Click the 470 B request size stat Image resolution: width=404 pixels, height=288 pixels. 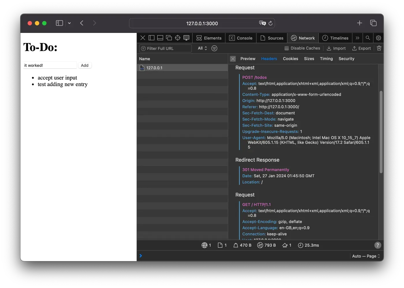click(242, 245)
